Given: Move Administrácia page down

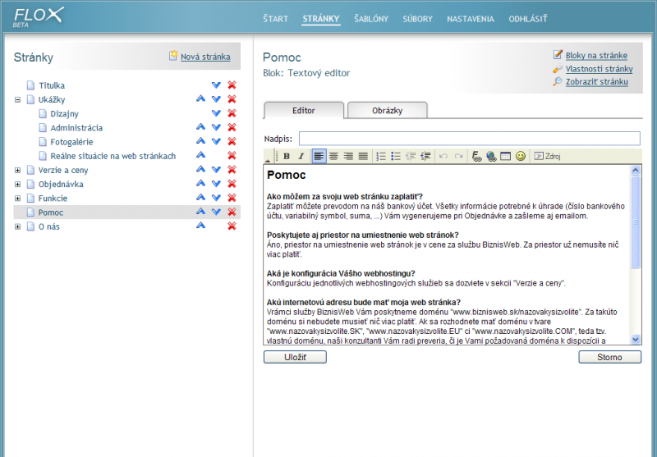Looking at the screenshot, I should pos(216,127).
